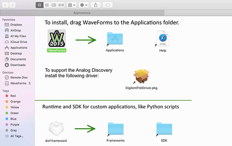Open Desktop in the sidebar
Screen dimensions: 232x146
[x=16, y=53]
